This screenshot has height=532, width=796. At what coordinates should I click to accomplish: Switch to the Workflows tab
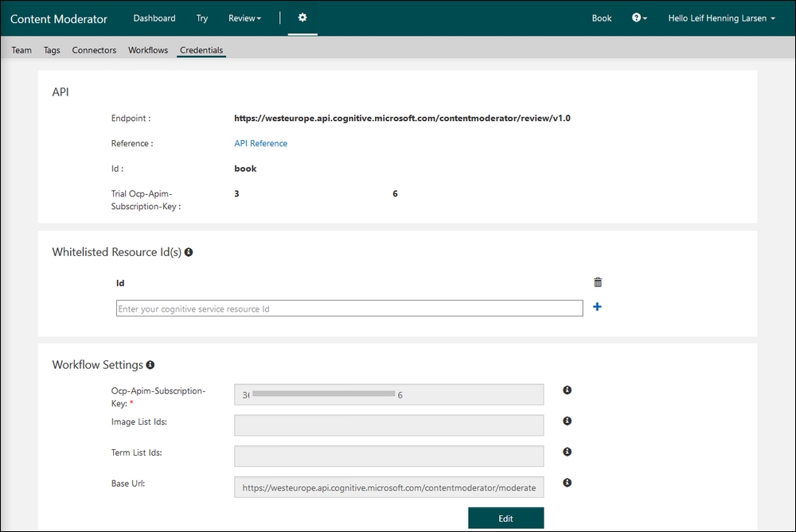point(148,50)
